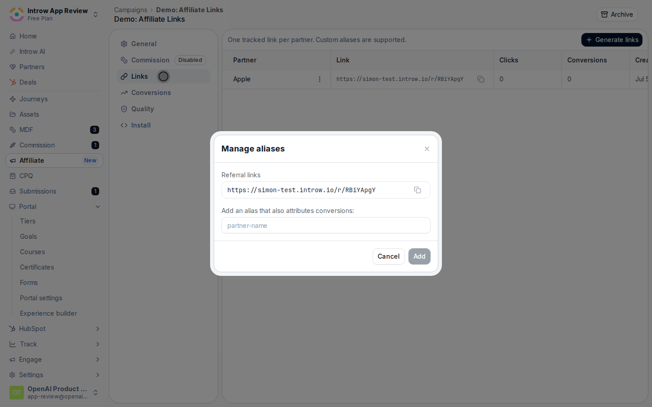Open Journeys in the sidebar

(54, 99)
